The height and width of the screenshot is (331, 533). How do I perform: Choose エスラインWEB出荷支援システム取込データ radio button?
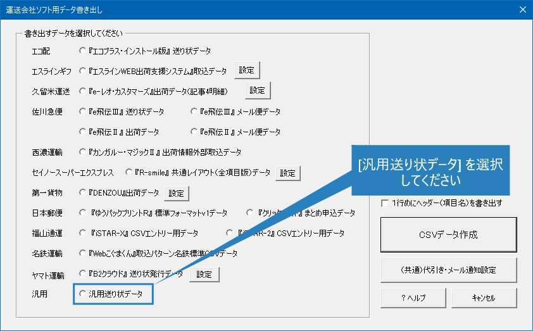[83, 71]
